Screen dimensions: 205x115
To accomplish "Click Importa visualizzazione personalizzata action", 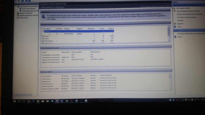I will point(190,14).
